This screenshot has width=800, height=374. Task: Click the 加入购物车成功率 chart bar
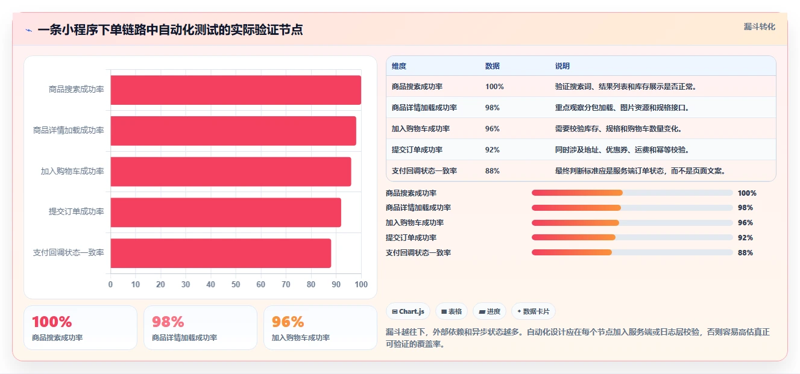click(x=231, y=172)
